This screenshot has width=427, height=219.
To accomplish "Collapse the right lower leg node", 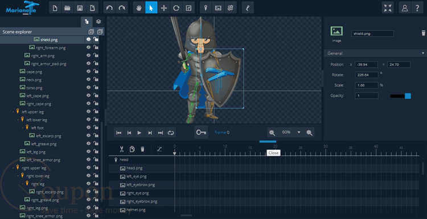I will point(18,176).
